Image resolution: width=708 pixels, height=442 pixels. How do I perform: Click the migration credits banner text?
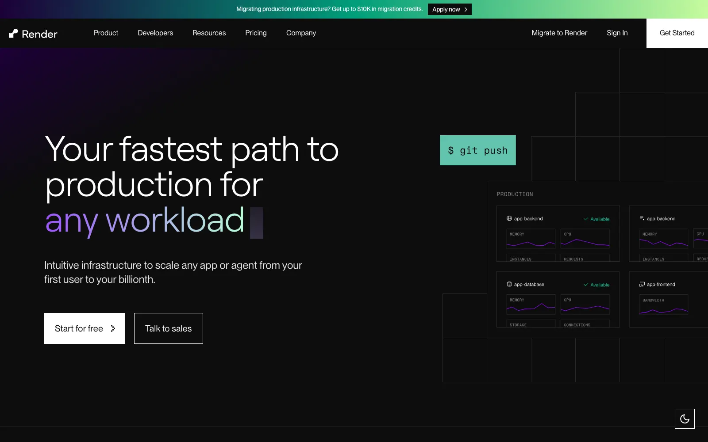[x=329, y=9]
